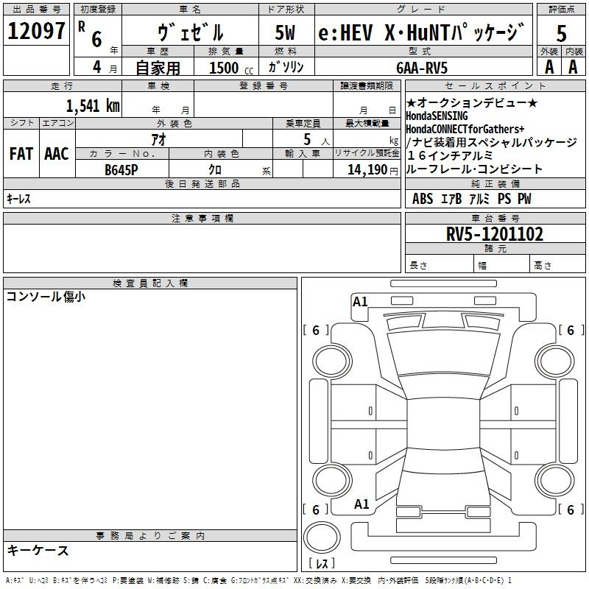Click PS in the 純正装備 row
Image resolution: width=589 pixels, height=589 pixels.
pyautogui.click(x=504, y=199)
